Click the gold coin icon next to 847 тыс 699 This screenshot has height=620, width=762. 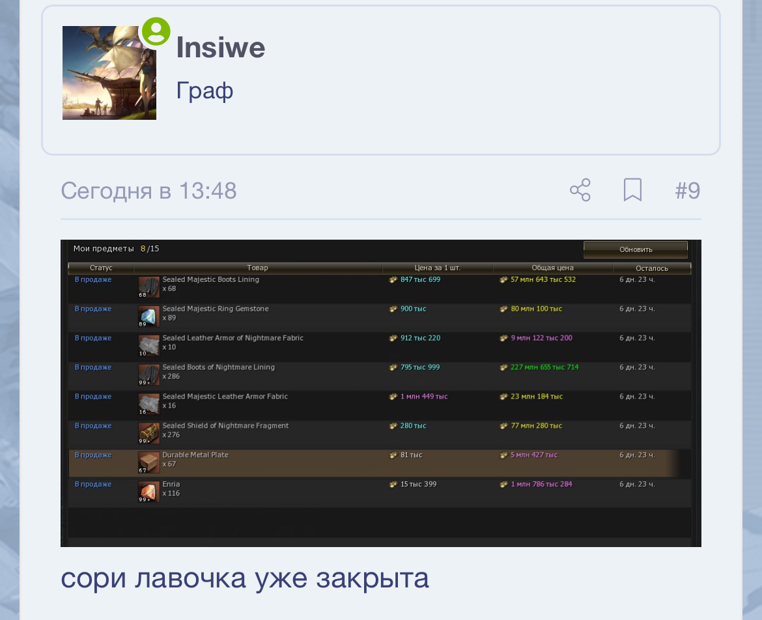393,279
